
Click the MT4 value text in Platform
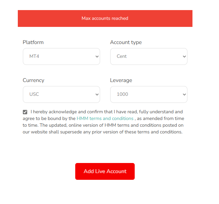click(35, 56)
